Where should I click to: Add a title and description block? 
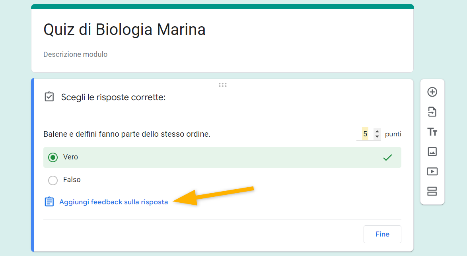point(432,132)
